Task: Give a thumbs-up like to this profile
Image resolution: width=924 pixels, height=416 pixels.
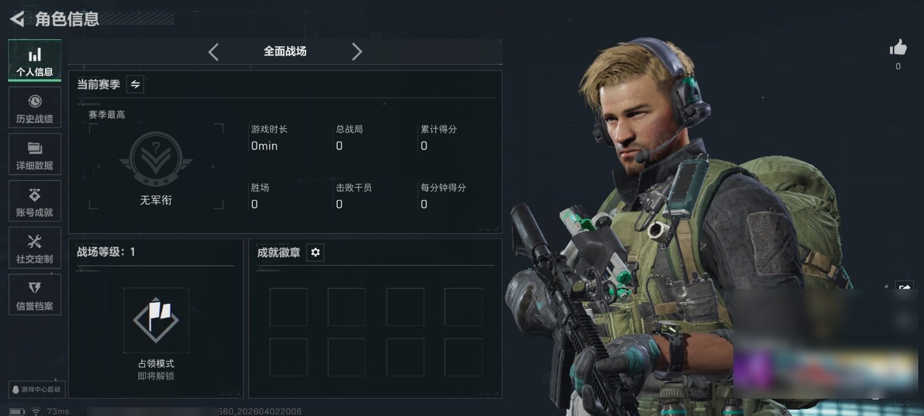Action: [x=898, y=48]
